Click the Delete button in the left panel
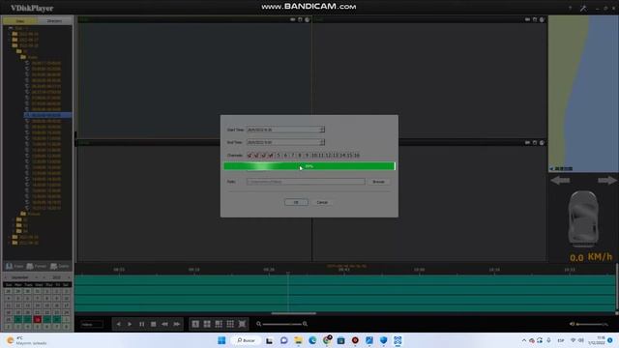The image size is (619, 348). 60,267
